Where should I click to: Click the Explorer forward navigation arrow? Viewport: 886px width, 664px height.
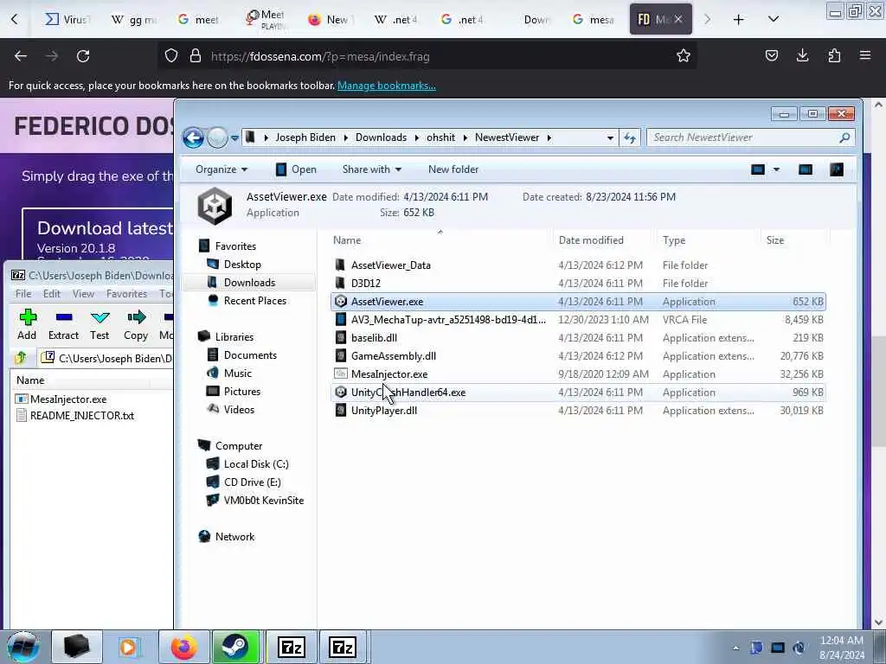pyautogui.click(x=217, y=137)
